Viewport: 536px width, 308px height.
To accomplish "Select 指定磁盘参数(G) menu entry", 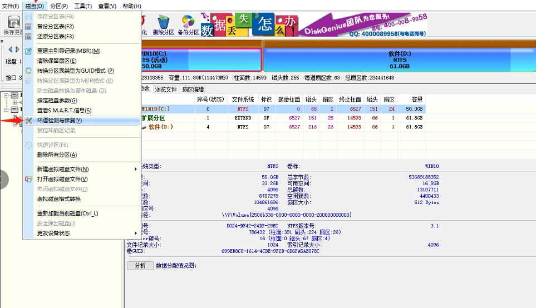I will 82,101.
